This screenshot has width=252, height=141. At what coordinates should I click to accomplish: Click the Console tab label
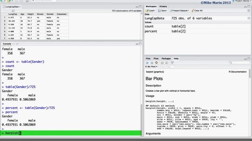point(7,44)
